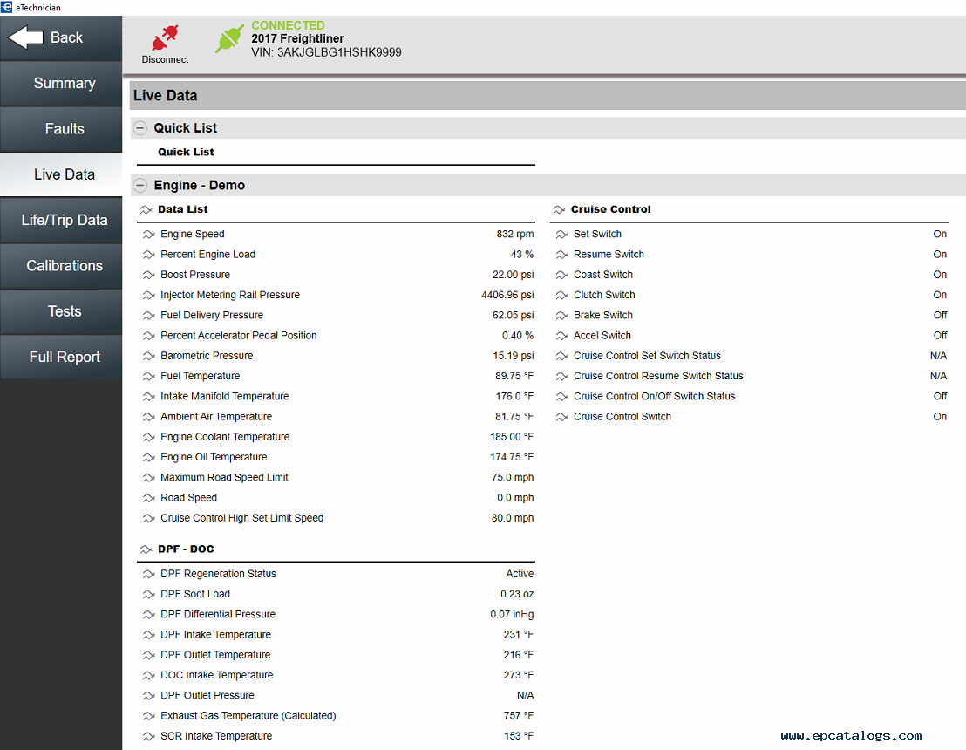The image size is (966, 750).
Task: Click graph icon for SCR Intake Temperature
Action: pyautogui.click(x=148, y=736)
